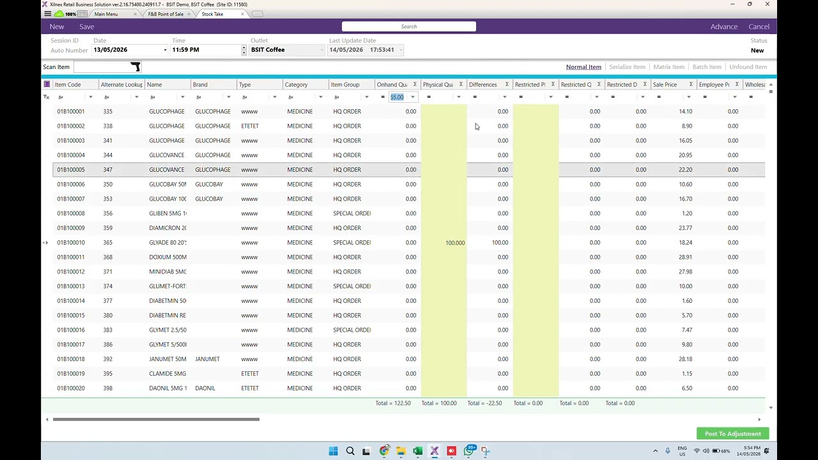Select the Serialize Item tab
Viewport: 818px width, 460px height.
(x=627, y=66)
